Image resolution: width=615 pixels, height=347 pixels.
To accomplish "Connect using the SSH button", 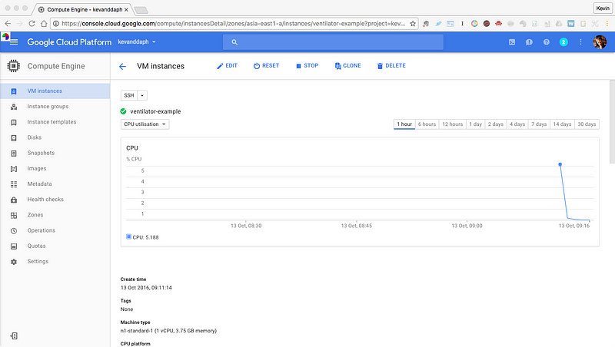I will click(129, 95).
